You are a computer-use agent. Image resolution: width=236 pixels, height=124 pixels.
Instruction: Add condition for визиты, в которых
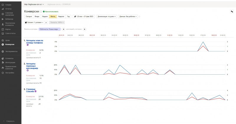[63, 29]
